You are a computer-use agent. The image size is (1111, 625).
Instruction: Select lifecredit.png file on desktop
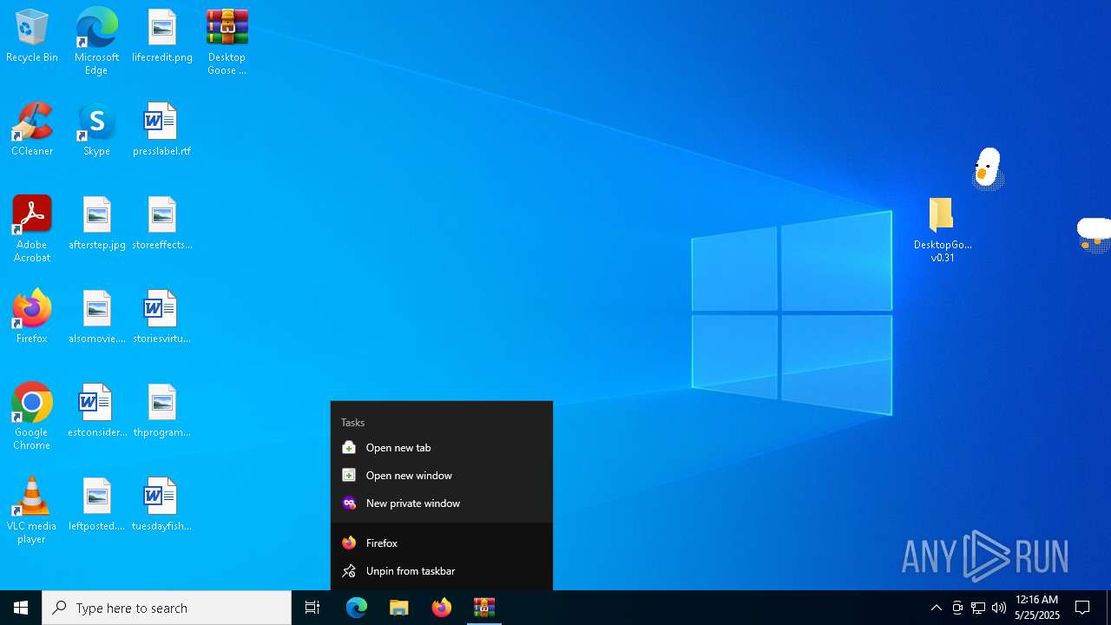click(x=162, y=36)
